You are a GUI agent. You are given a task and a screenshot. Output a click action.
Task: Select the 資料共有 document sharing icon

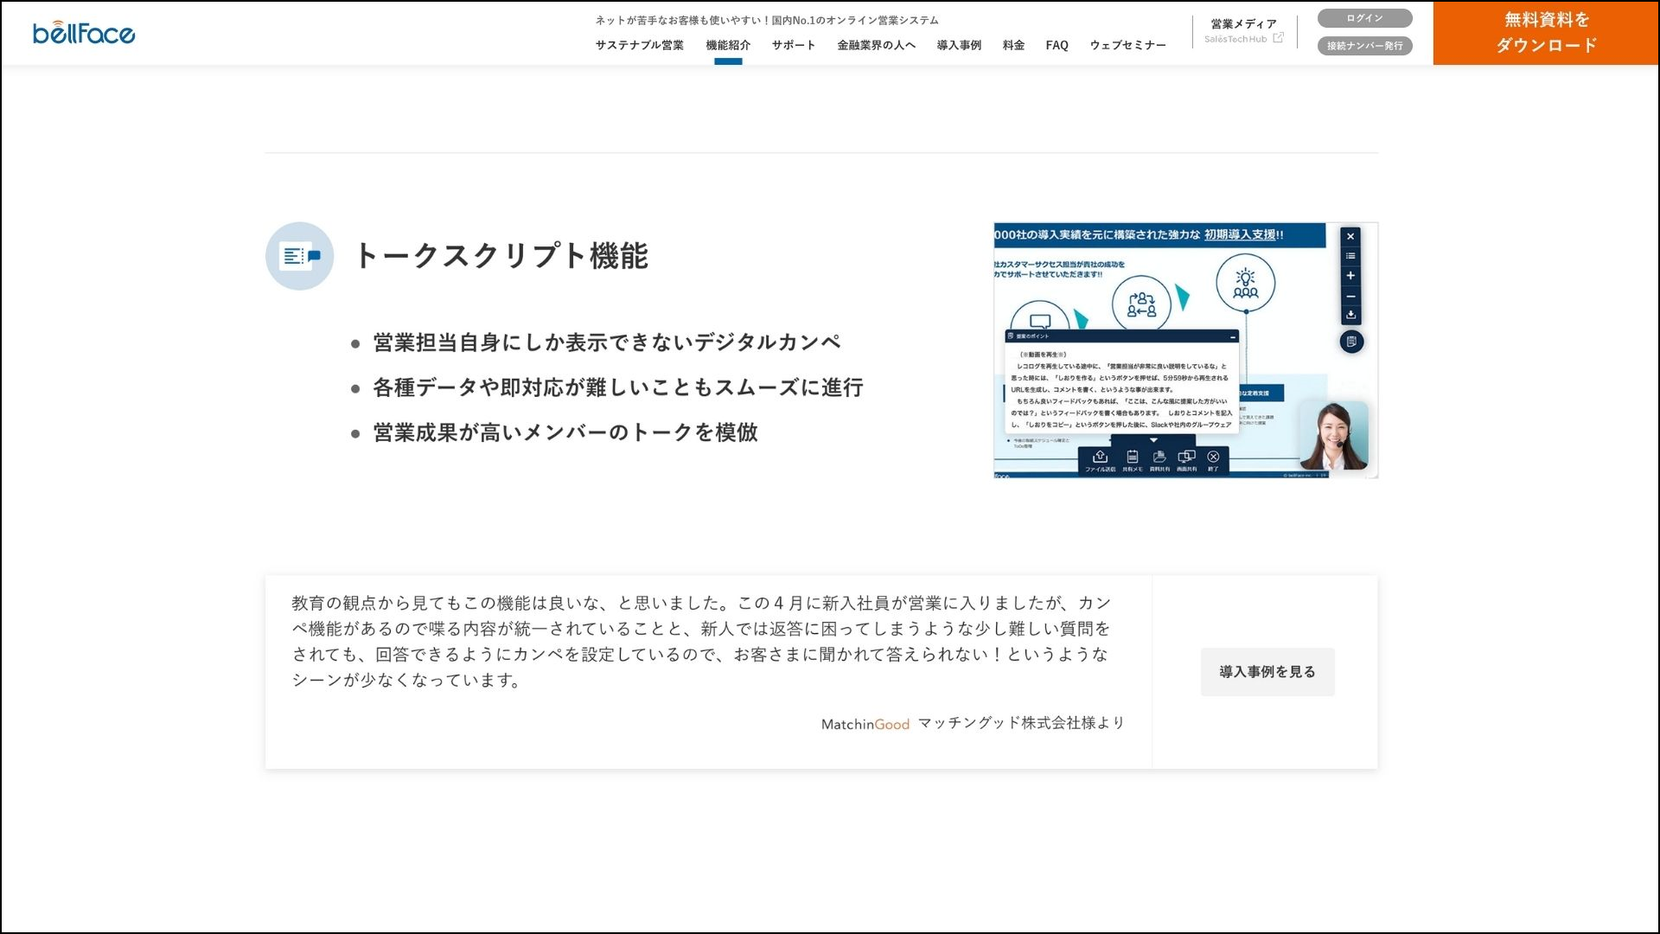[x=1159, y=456]
